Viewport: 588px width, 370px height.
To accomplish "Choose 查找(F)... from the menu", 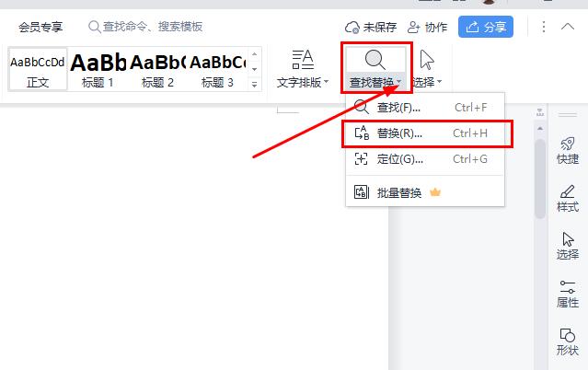I will pyautogui.click(x=425, y=108).
